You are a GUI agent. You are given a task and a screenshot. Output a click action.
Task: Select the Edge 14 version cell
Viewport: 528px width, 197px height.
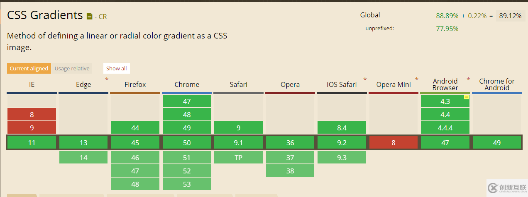click(x=83, y=158)
